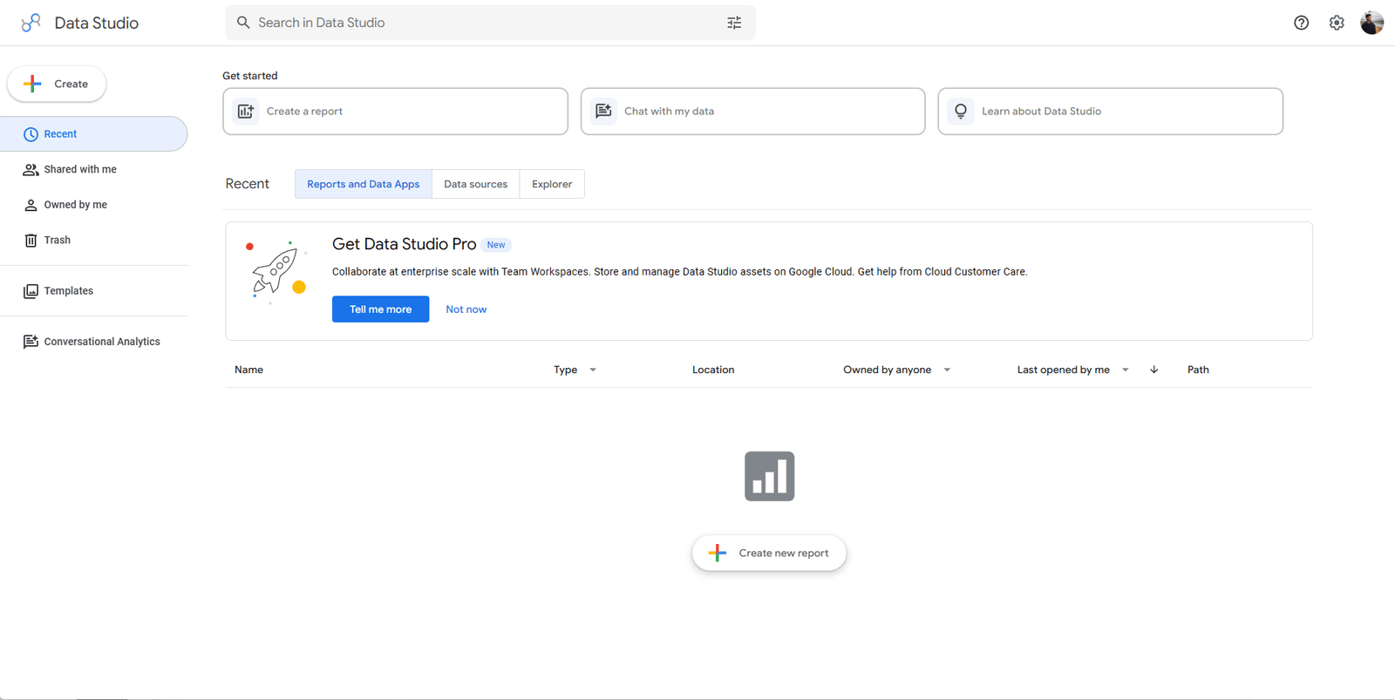
Task: Click the clock icon beside Recent
Action: pyautogui.click(x=31, y=134)
